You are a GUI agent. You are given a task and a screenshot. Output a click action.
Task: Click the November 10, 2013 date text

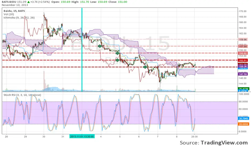point(15,5)
